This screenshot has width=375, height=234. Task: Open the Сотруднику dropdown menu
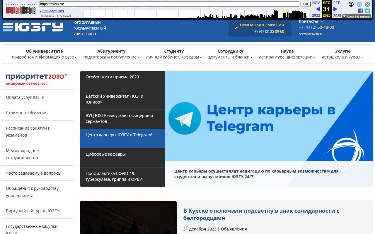(x=231, y=54)
